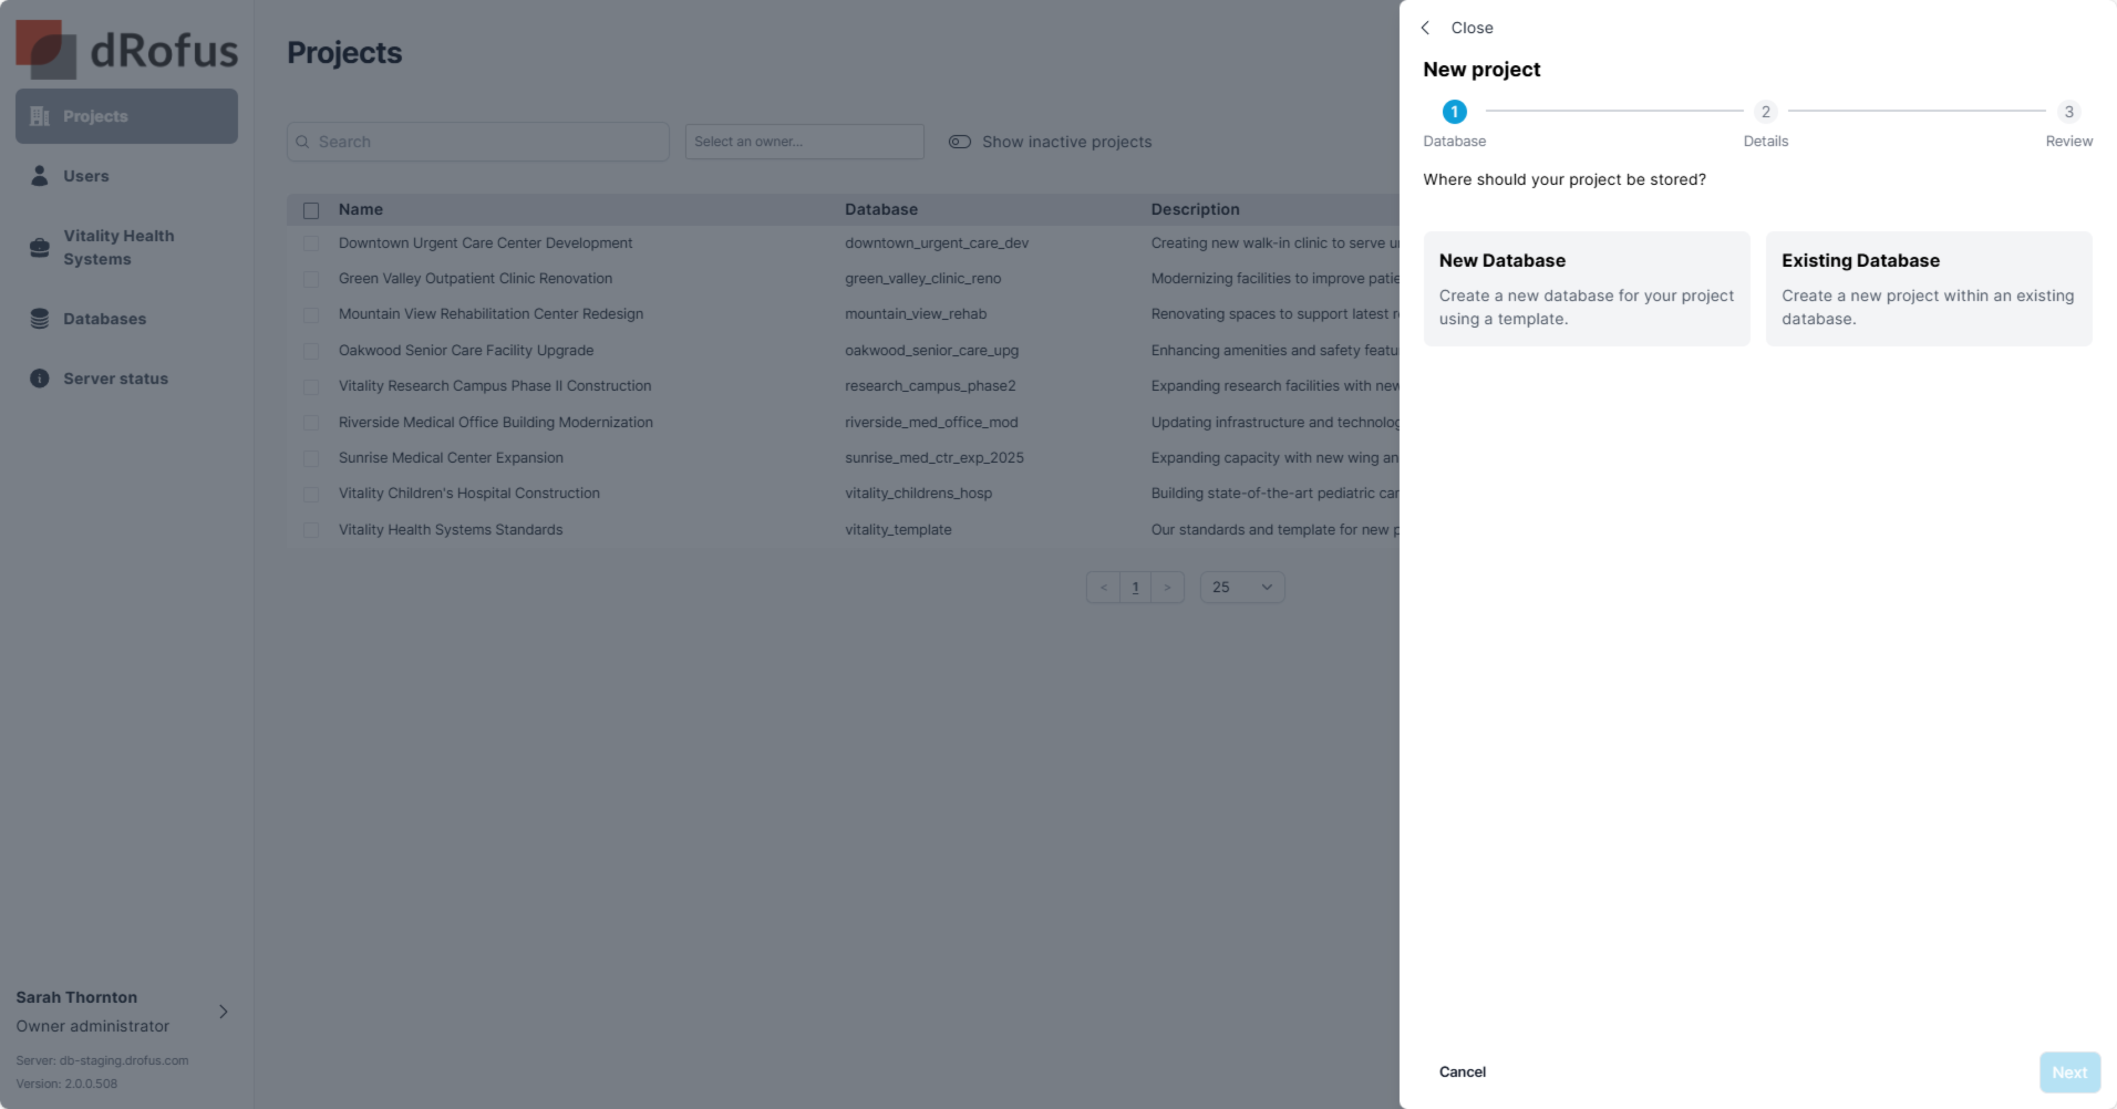Click 'vitality_template' database cell
Screen dimensions: 2117x1109
coord(899,530)
